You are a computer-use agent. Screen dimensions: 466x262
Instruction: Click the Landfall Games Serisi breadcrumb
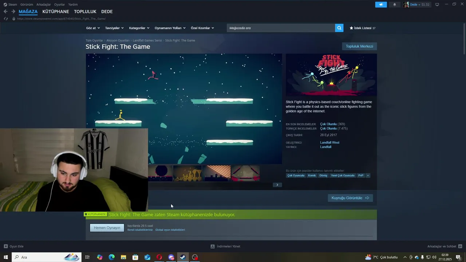(x=147, y=40)
